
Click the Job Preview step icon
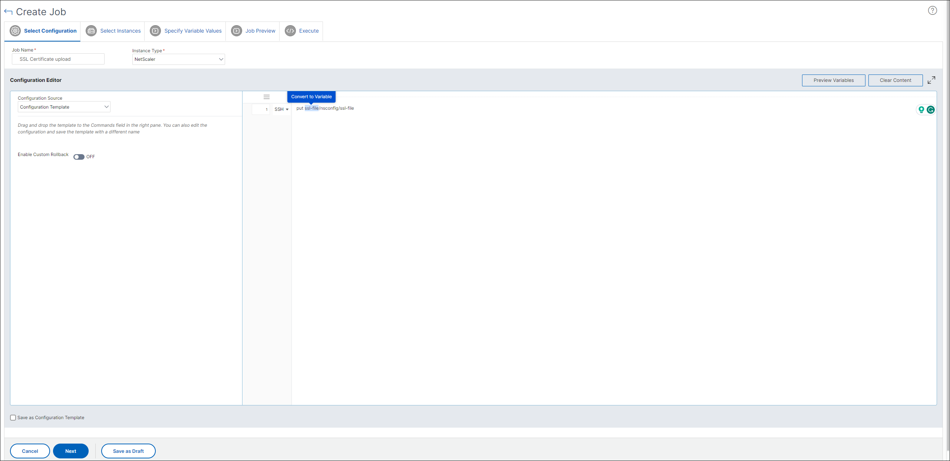[x=237, y=31]
